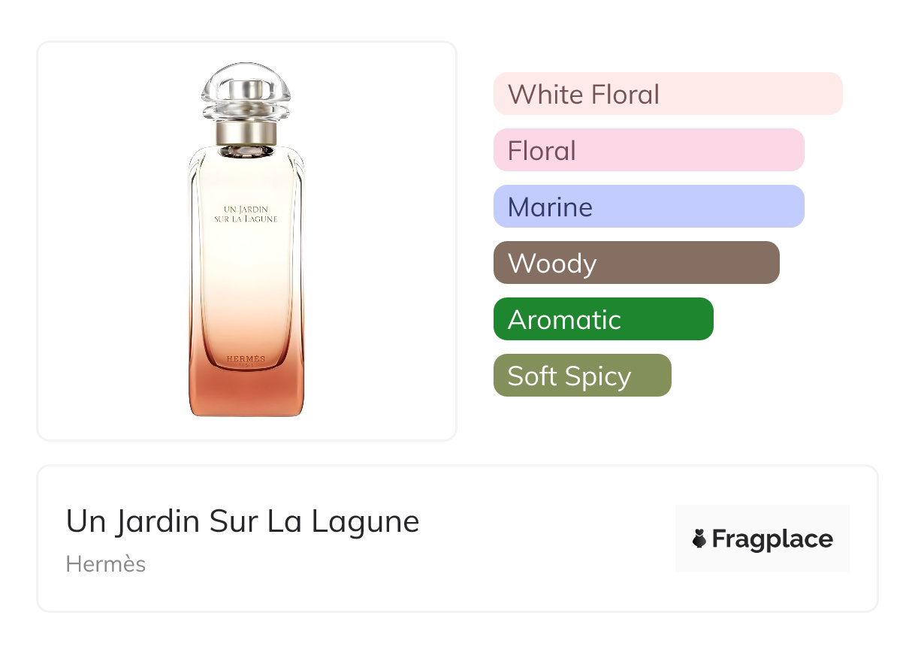Screen dimensions: 915x649
Task: Open the perfume bottle product image
Action: [246, 240]
